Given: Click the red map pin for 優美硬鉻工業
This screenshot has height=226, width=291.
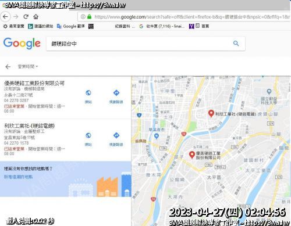Looking at the screenshot, I should coord(192,155).
